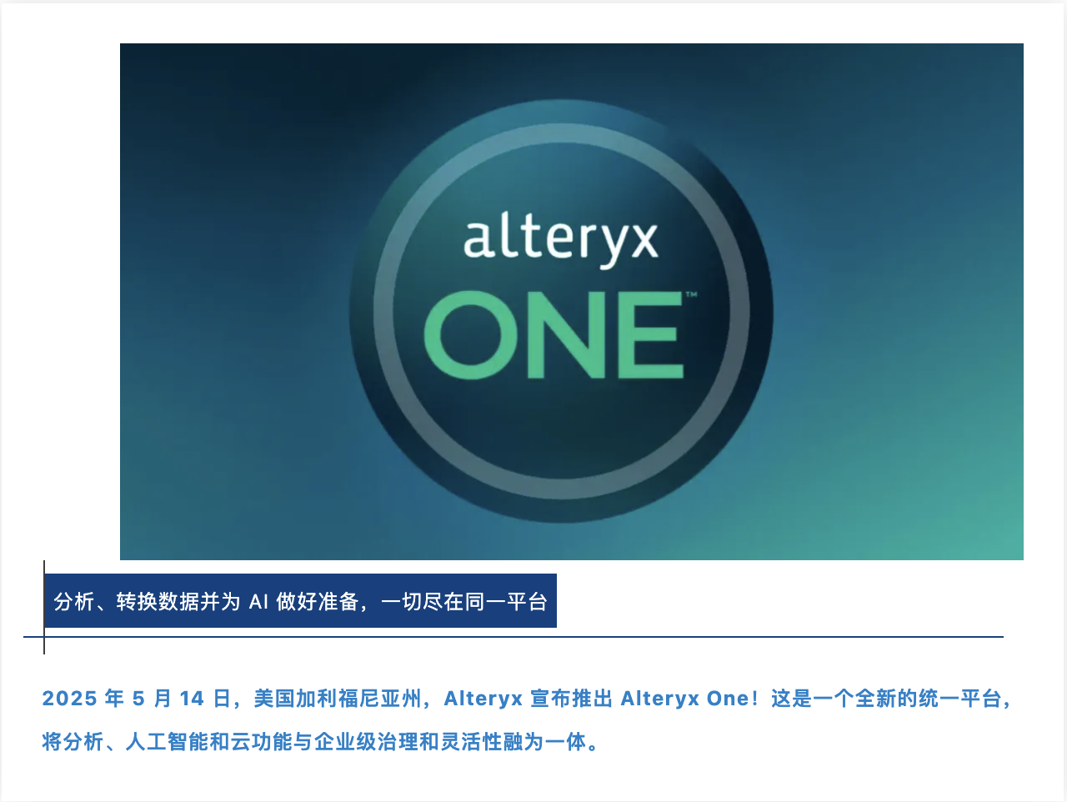
Task: Click the phrase "人工智能和云功能" in the second line
Action: click(209, 741)
